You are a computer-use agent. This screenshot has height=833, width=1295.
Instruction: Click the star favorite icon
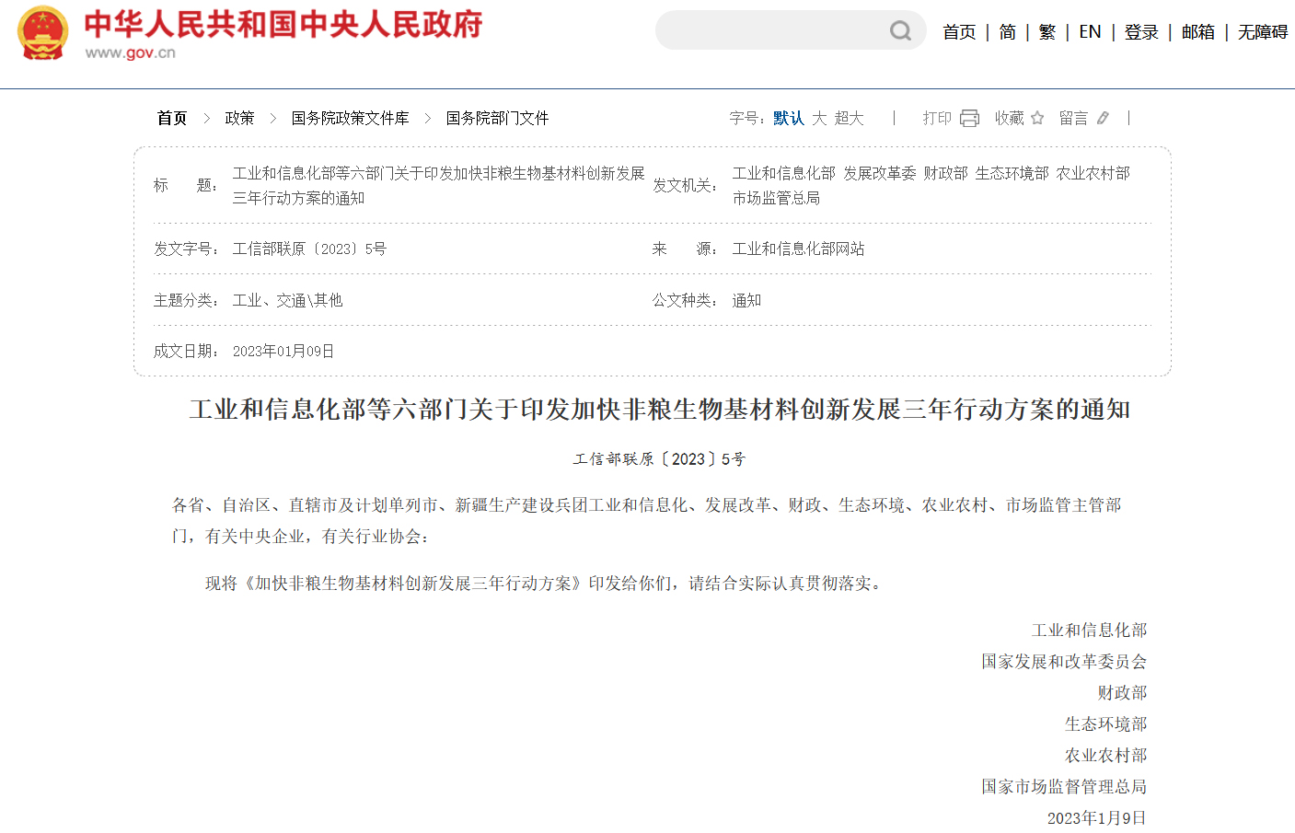tap(1037, 118)
